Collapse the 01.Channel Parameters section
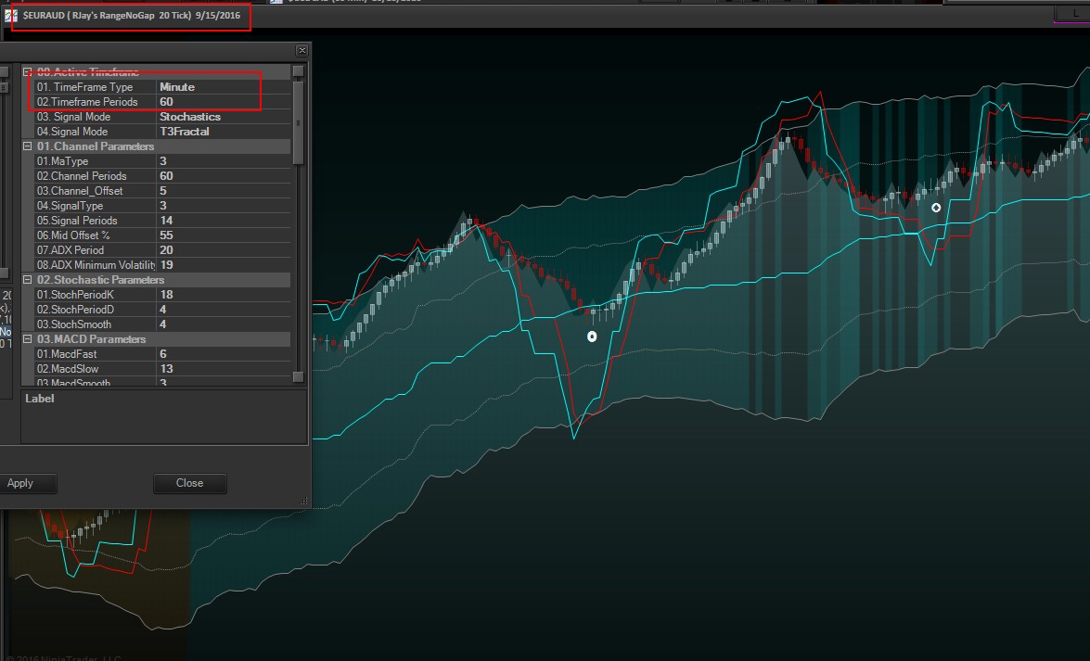This screenshot has height=661, width=1090. pos(27,146)
